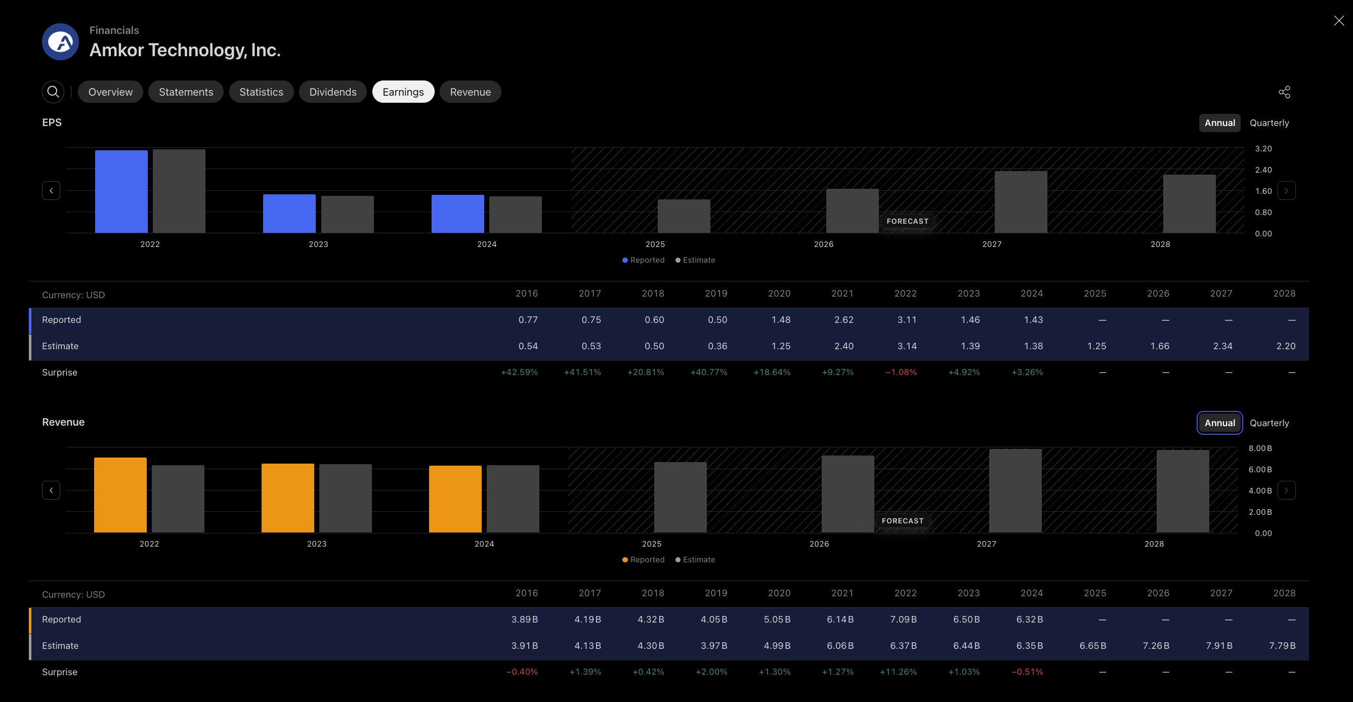Switch EPS chart to Quarterly

tap(1269, 123)
